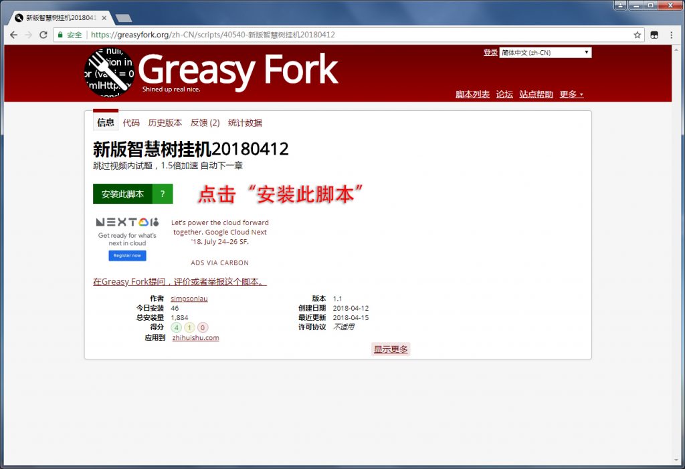Click the question mark install help button
Screen dimensions: 685x469
(x=163, y=194)
